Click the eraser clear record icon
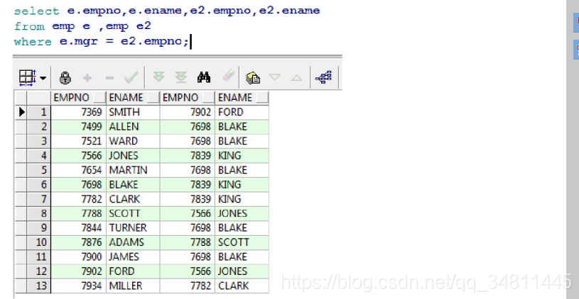The image size is (579, 299). tap(229, 76)
